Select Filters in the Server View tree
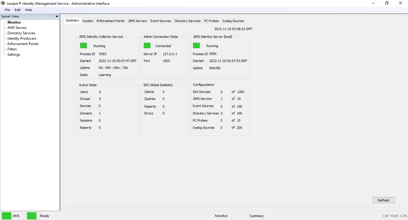The height and width of the screenshot is (220, 408). click(12, 49)
